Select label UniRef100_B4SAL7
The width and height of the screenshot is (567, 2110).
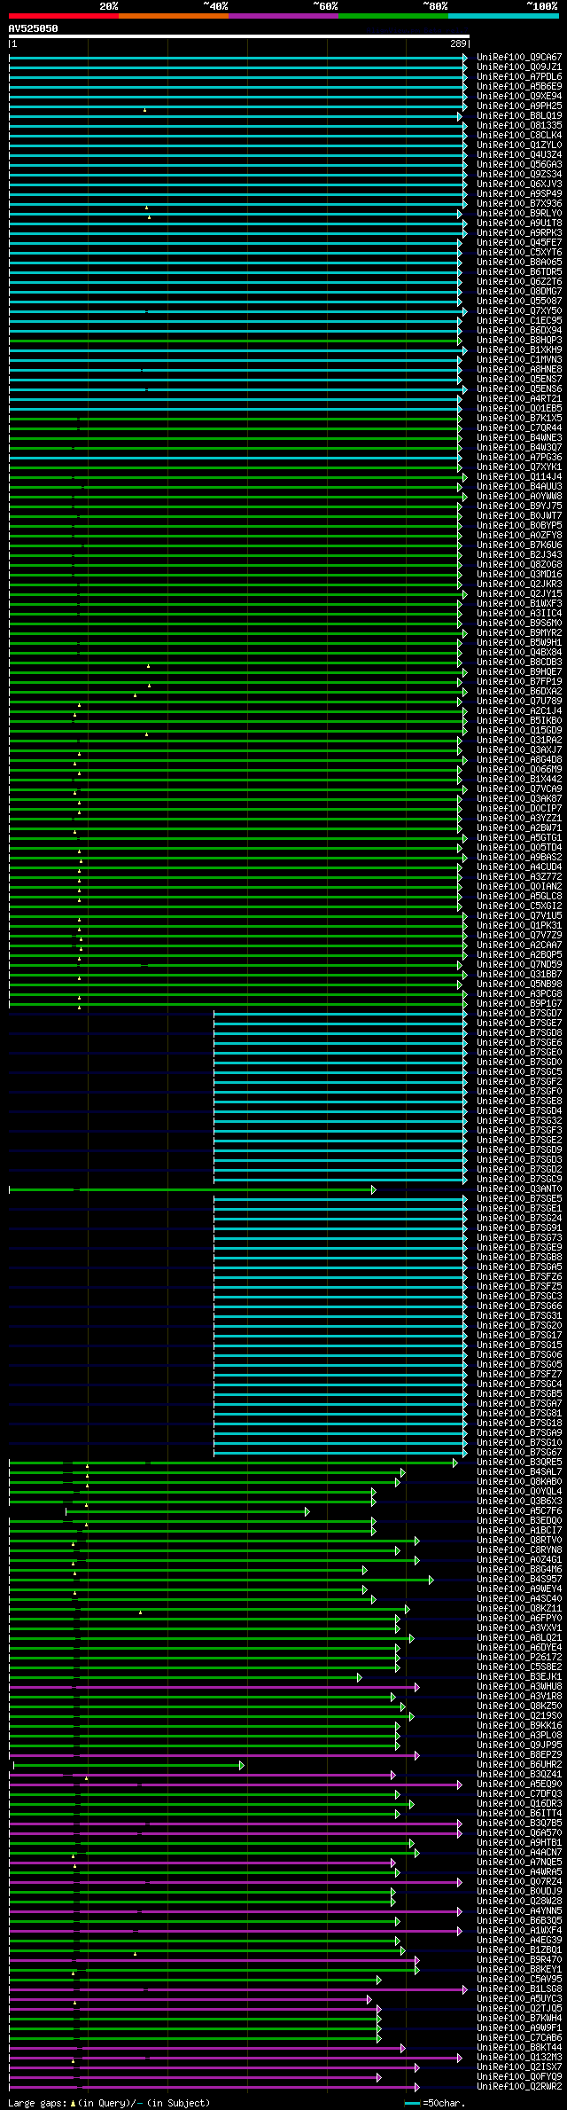(519, 1472)
